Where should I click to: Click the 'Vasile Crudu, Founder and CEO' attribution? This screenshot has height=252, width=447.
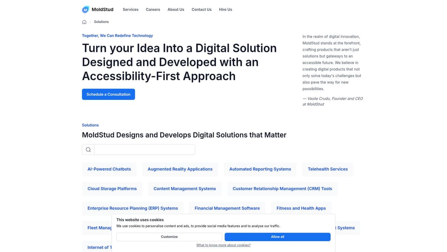[333, 101]
